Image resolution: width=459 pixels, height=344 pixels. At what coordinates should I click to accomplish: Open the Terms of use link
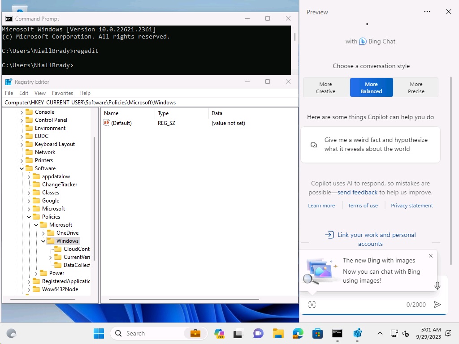(363, 206)
